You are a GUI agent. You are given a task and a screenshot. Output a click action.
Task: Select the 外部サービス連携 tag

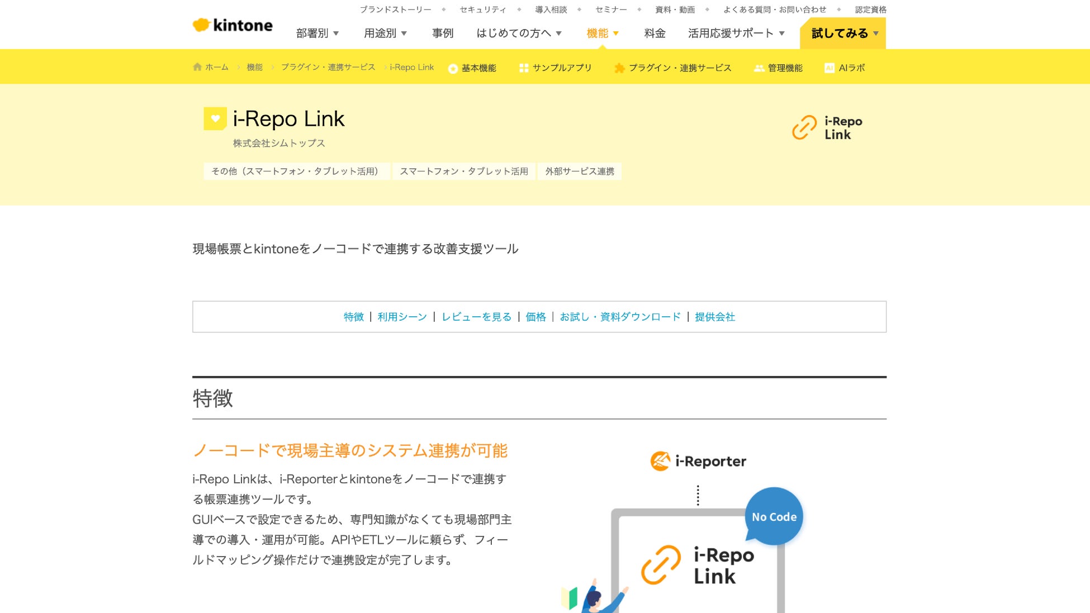(x=580, y=172)
